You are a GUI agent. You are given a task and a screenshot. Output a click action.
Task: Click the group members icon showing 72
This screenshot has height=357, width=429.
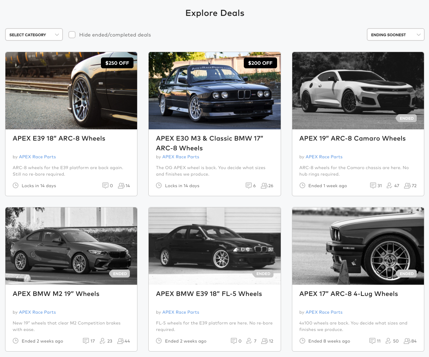point(407,186)
